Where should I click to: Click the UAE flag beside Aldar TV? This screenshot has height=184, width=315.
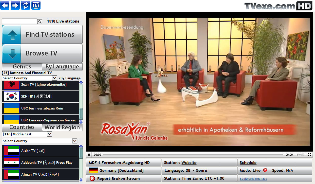(x=12, y=151)
